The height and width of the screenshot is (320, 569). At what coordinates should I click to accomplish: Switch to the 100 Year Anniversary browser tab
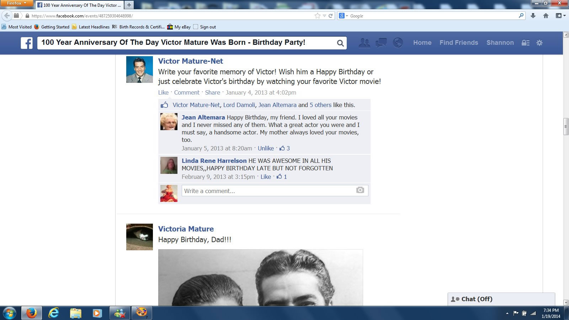[x=79, y=5]
